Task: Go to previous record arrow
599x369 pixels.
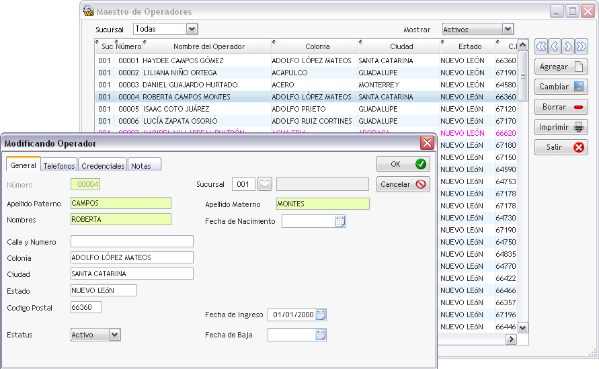Action: [x=555, y=46]
